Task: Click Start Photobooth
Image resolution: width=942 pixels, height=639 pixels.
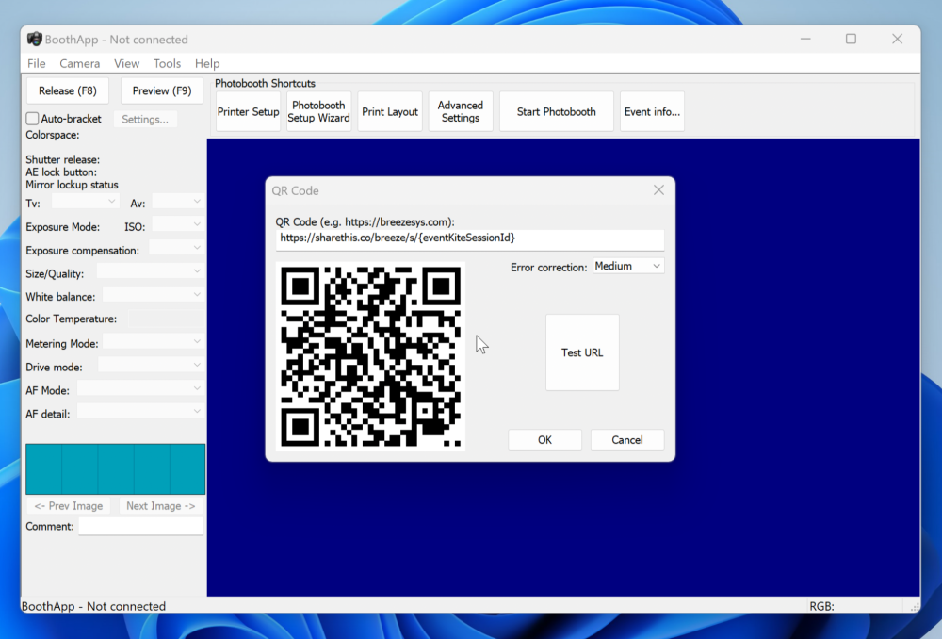Action: click(x=557, y=112)
